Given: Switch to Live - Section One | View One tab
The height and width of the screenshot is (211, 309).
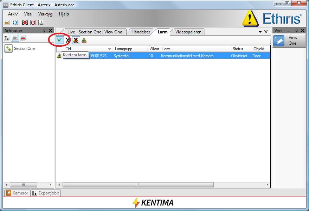Looking at the screenshot, I should point(95,32).
